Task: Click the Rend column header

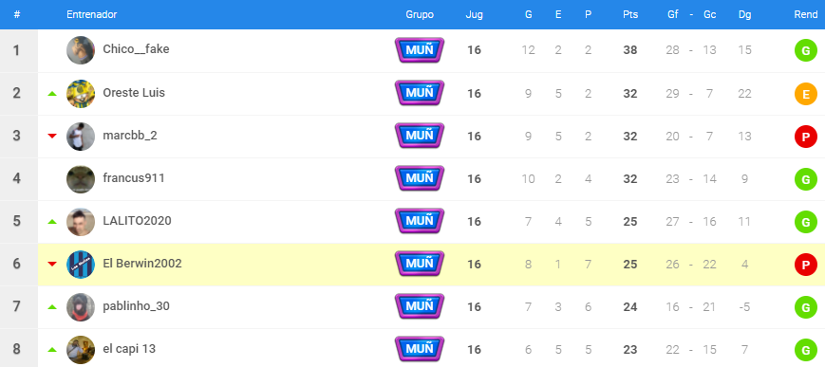Action: coord(805,15)
